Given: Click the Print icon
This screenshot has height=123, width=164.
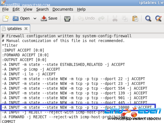Looking at the screenshot, I should [67, 18].
